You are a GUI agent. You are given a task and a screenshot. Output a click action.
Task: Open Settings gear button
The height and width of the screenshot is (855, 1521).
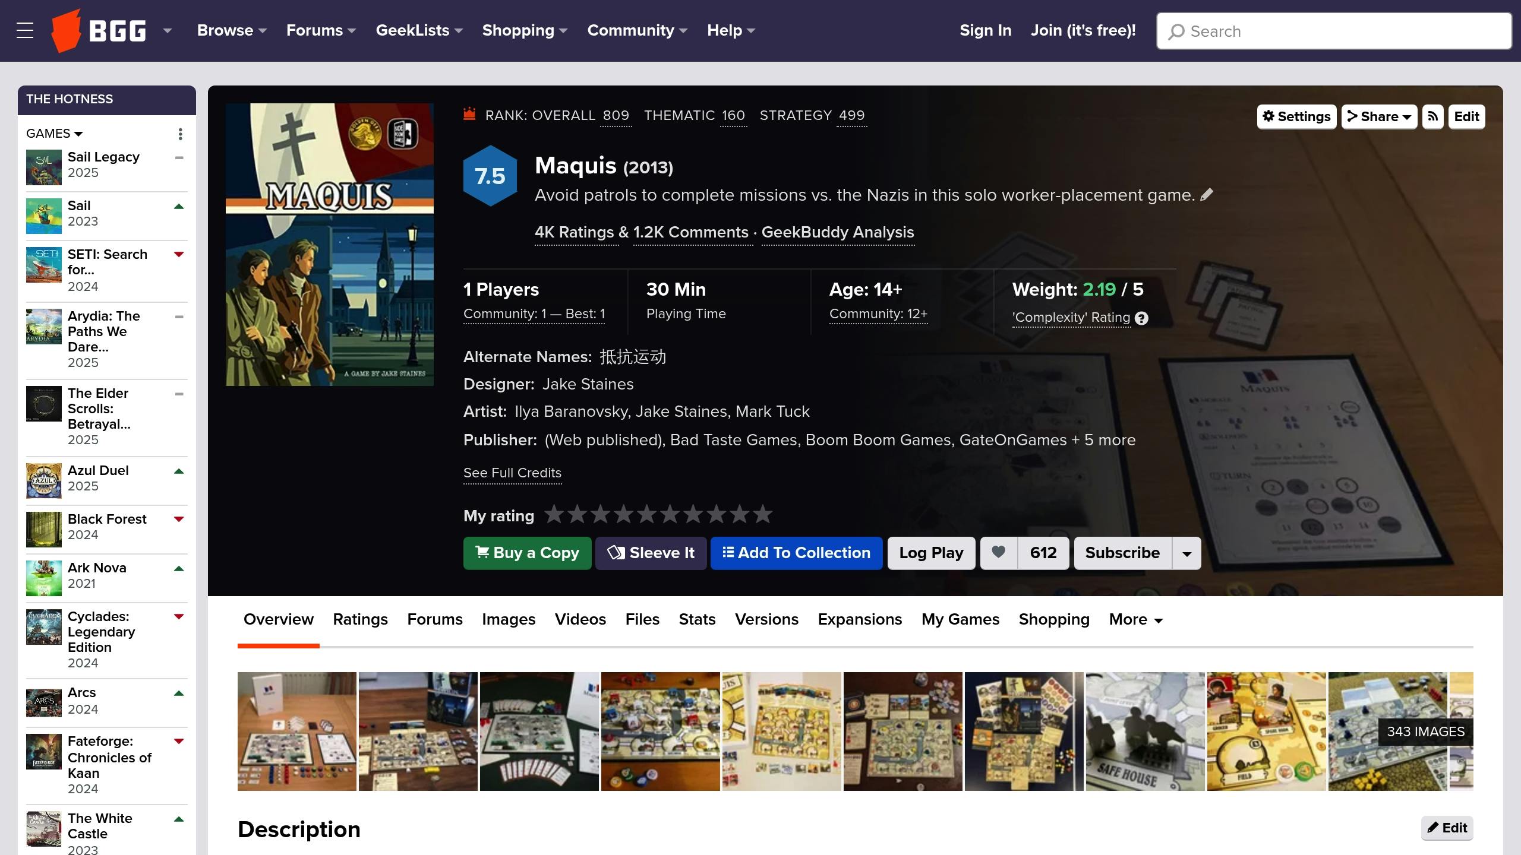pyautogui.click(x=1296, y=116)
